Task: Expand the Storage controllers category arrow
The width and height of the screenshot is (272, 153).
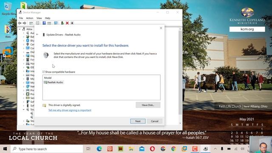Action: (24, 121)
